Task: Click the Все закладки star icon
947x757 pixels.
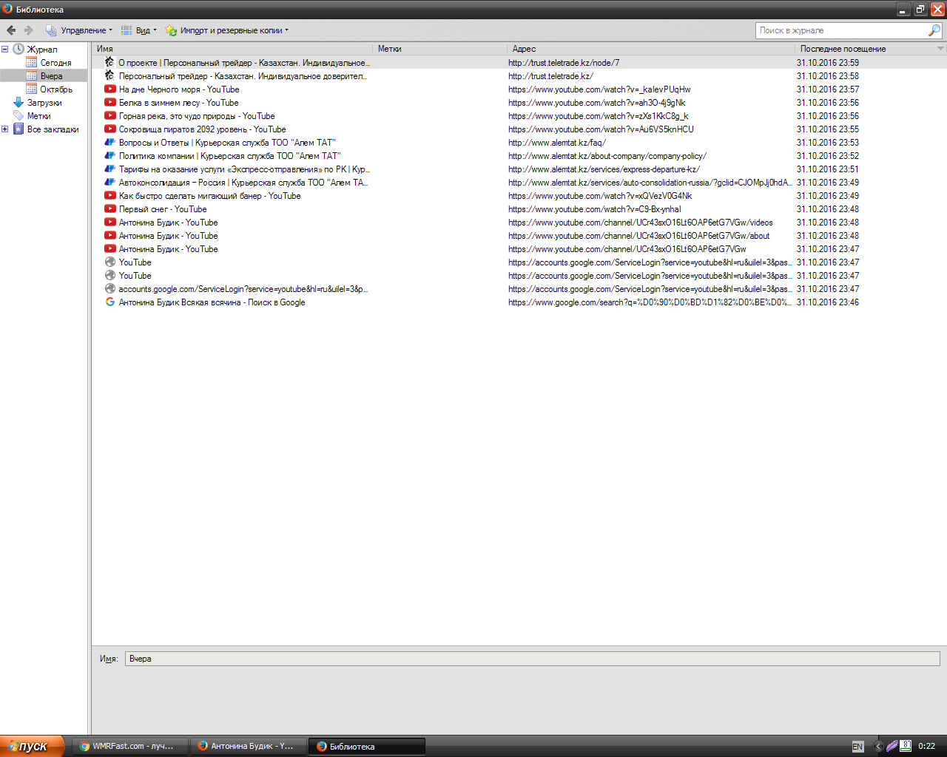Action: point(18,129)
